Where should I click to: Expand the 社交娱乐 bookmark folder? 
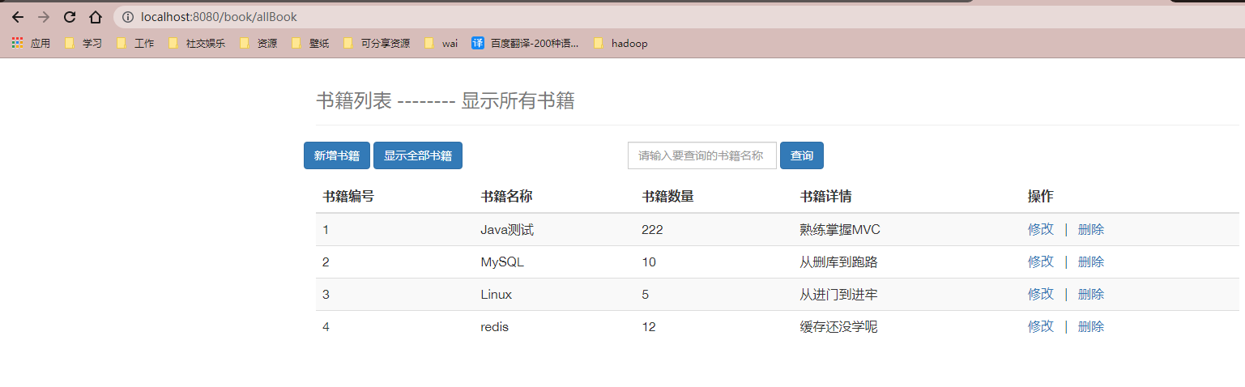coord(197,44)
